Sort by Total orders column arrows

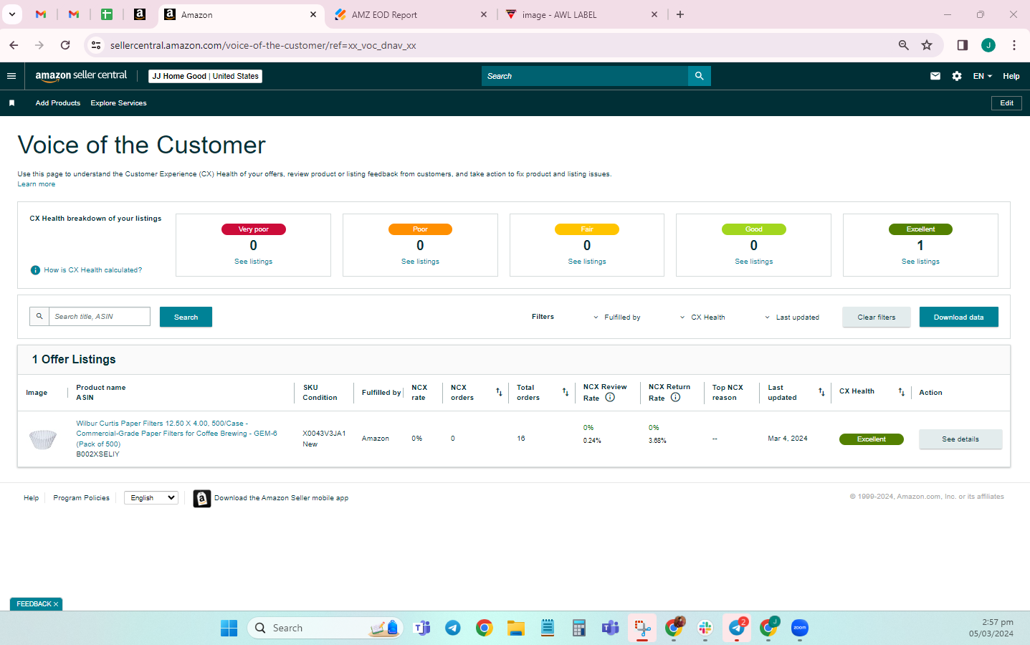[x=566, y=392]
